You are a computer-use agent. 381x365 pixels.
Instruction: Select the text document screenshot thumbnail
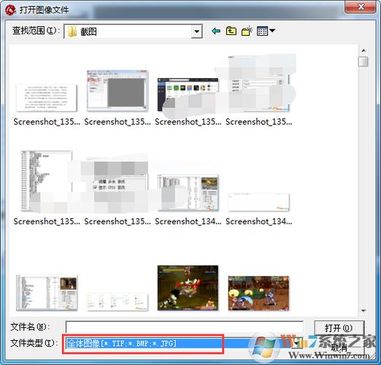tap(46, 98)
